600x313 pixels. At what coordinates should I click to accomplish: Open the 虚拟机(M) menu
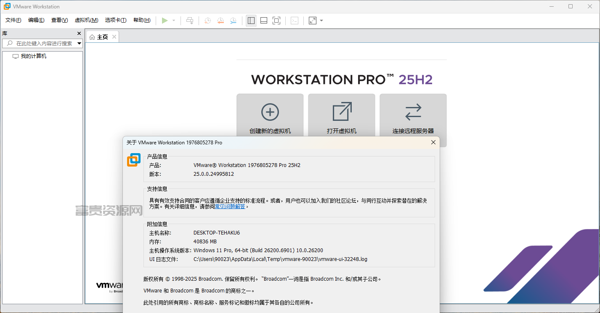point(86,20)
